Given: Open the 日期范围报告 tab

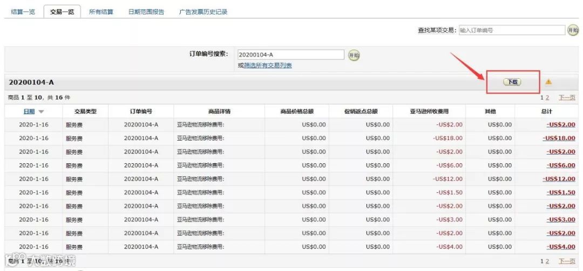Looking at the screenshot, I should point(146,11).
